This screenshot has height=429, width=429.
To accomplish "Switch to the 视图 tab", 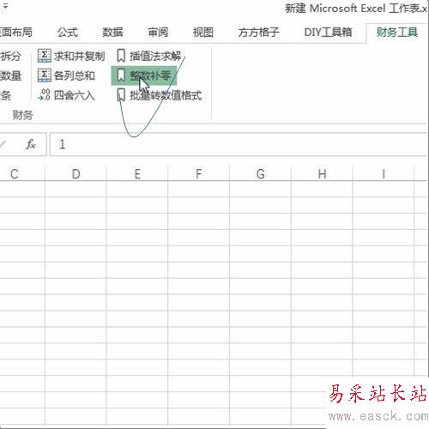I will tap(203, 33).
